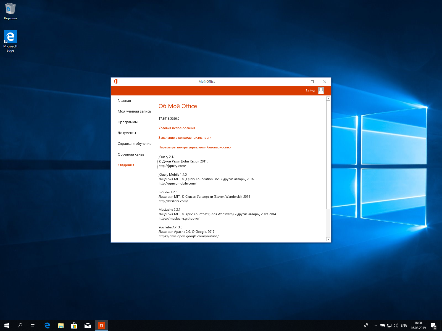The image size is (442, 331).
Task: Click the user avatar next to Войти
Action: (320, 90)
